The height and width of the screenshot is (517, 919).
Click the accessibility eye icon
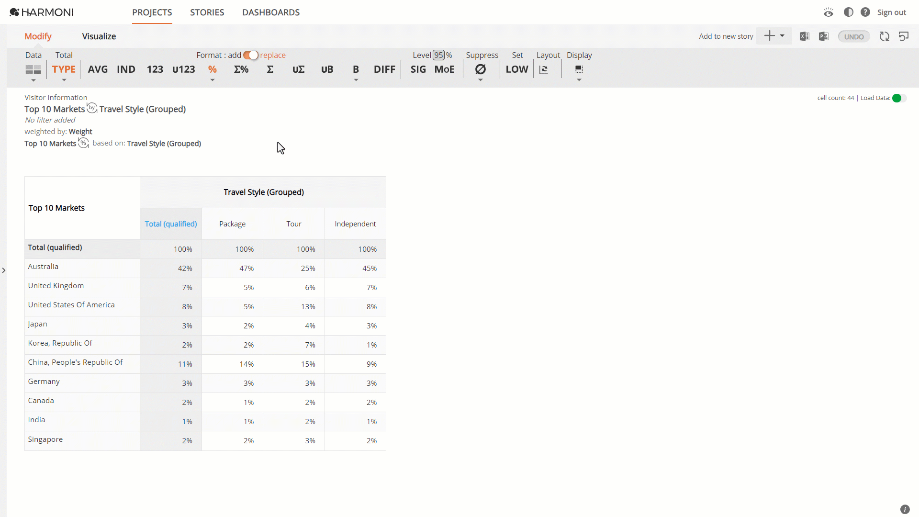[x=829, y=12]
